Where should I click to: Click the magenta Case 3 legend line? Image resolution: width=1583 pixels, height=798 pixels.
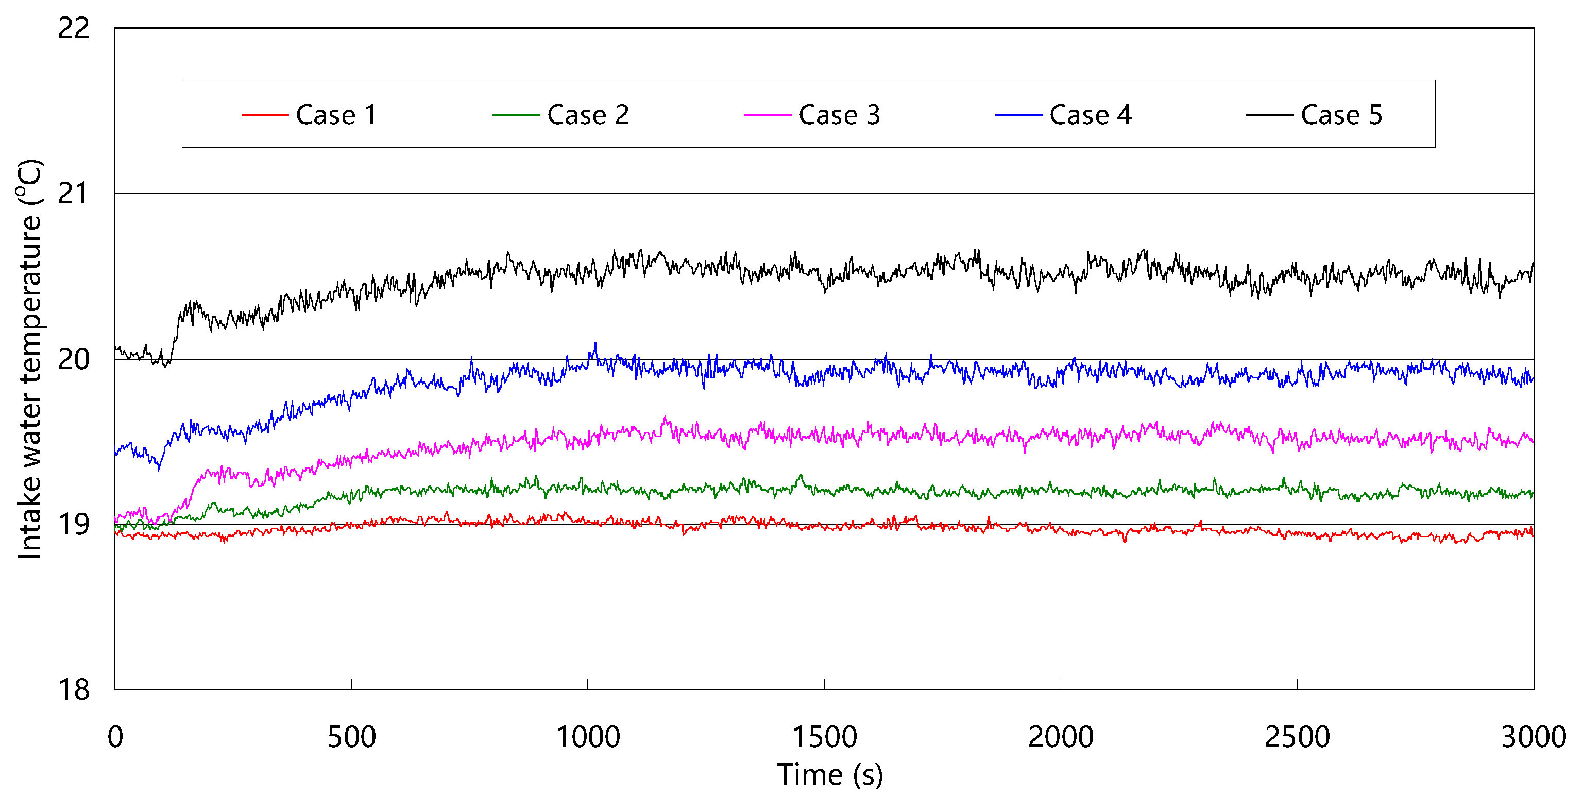tap(768, 115)
